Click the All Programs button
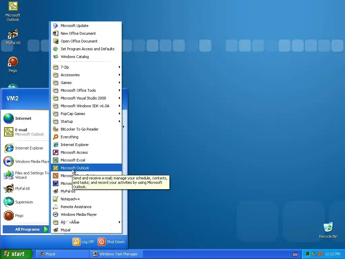 click(26, 229)
